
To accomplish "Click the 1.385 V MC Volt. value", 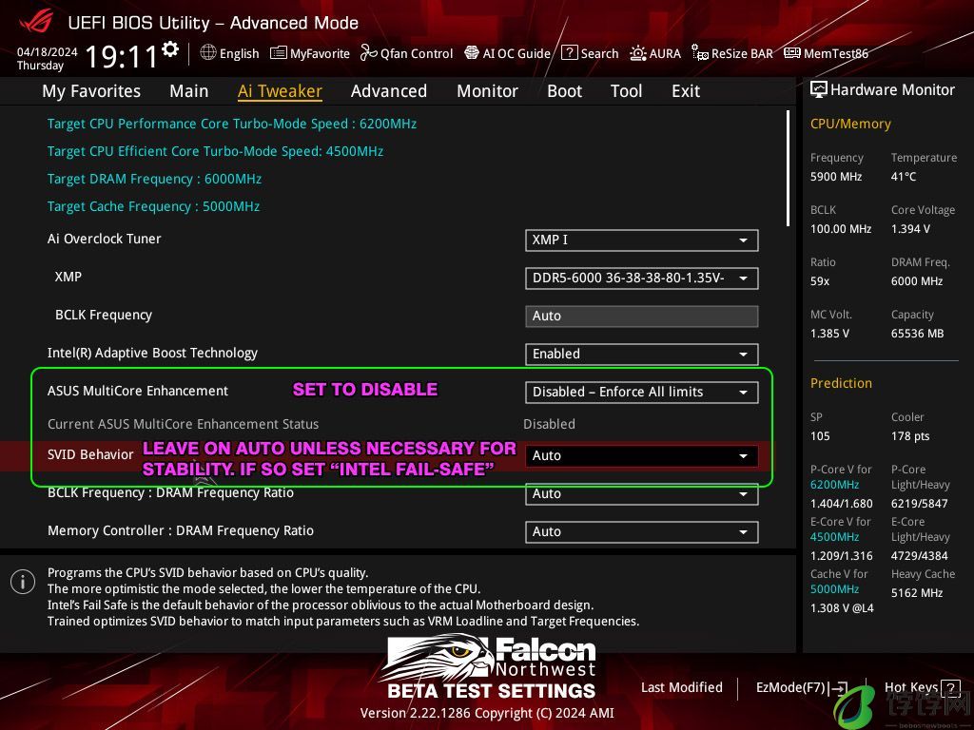I will pyautogui.click(x=829, y=334).
